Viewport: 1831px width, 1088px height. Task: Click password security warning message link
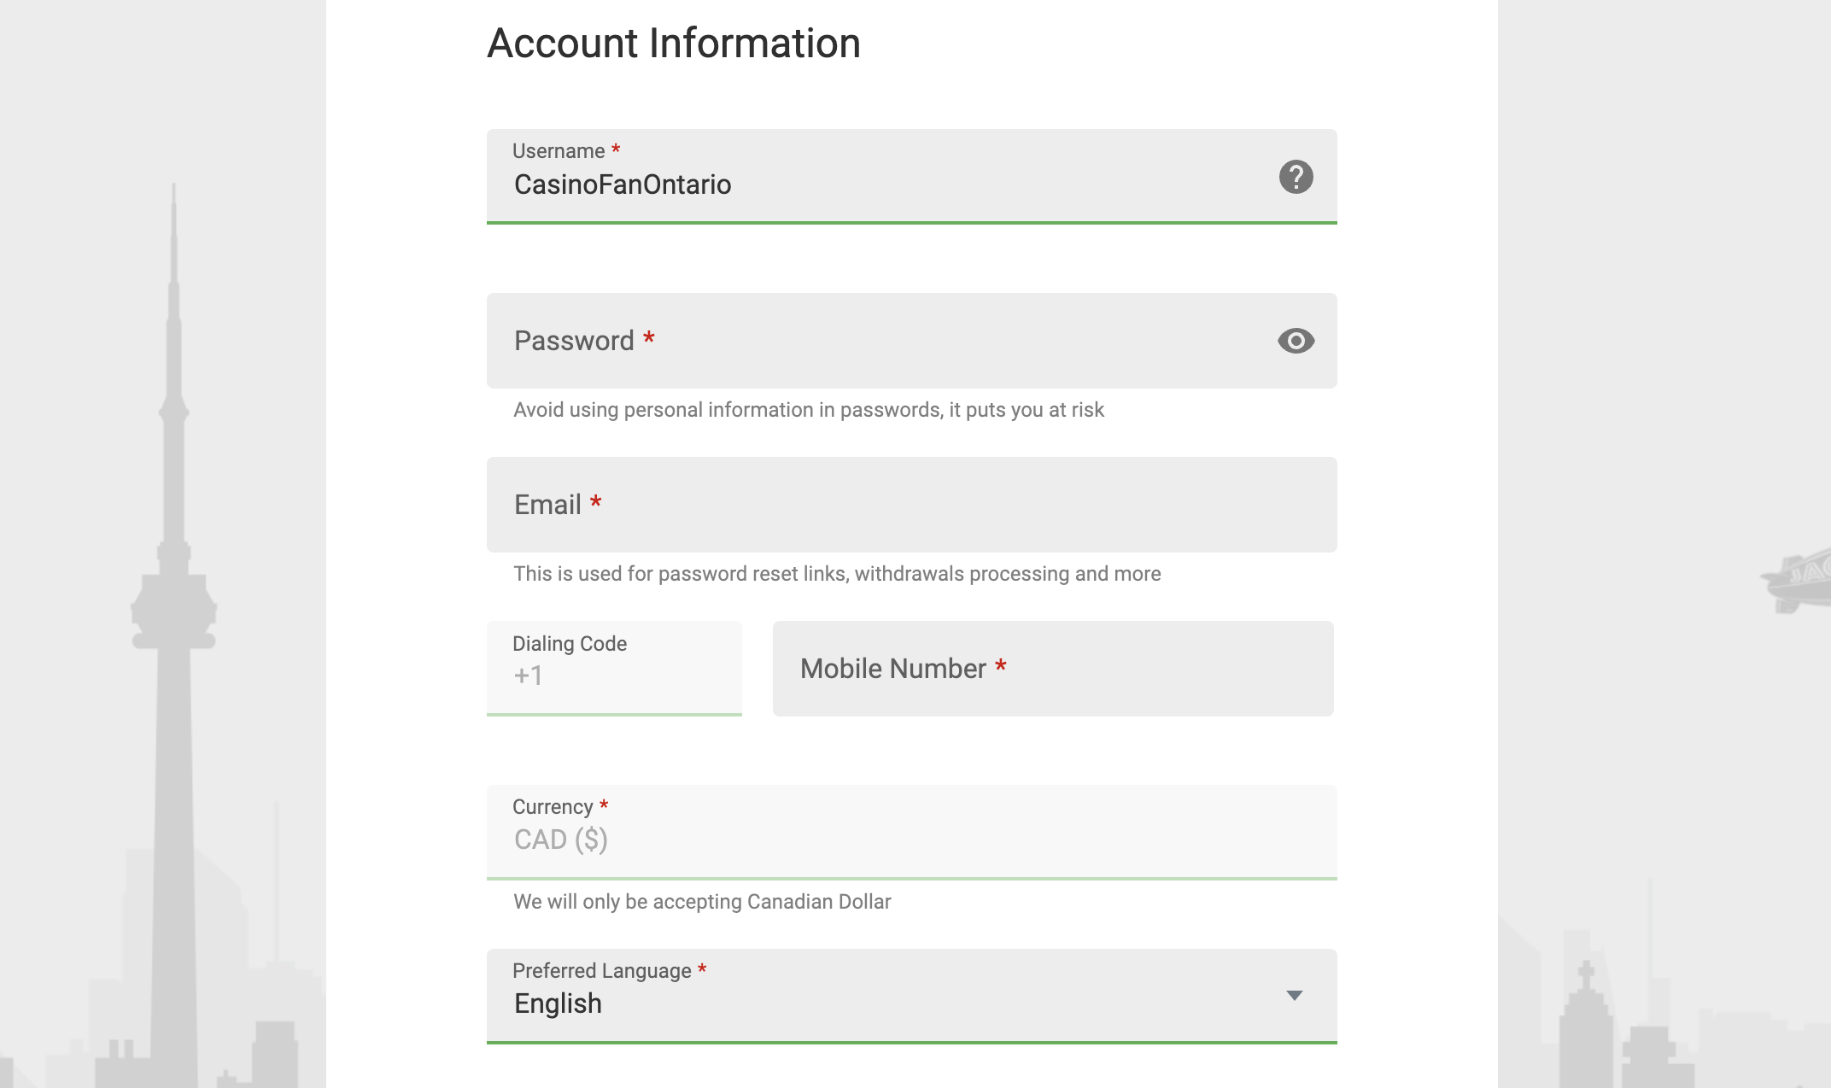click(x=808, y=409)
